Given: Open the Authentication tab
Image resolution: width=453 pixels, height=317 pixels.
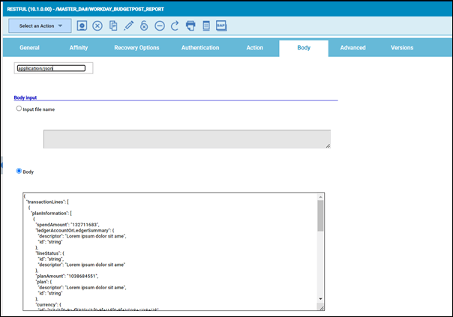Looking at the screenshot, I should (x=200, y=48).
